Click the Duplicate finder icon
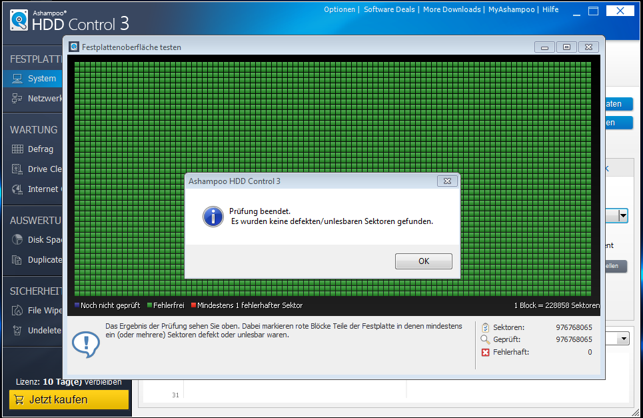Screen dimensions: 643x418 [17, 259]
